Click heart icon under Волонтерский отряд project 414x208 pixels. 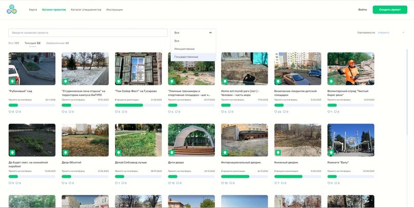coord(329,112)
